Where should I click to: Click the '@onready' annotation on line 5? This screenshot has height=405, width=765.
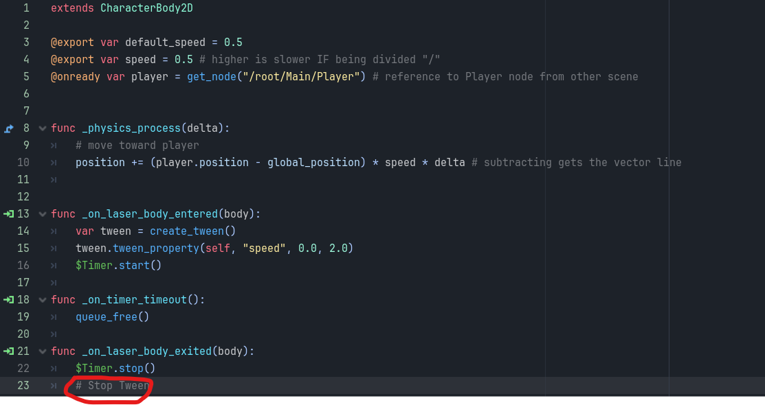coord(75,77)
